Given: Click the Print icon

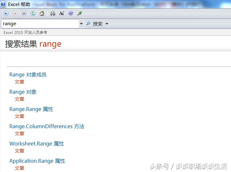Looking at the screenshot, I should click(x=53, y=13).
